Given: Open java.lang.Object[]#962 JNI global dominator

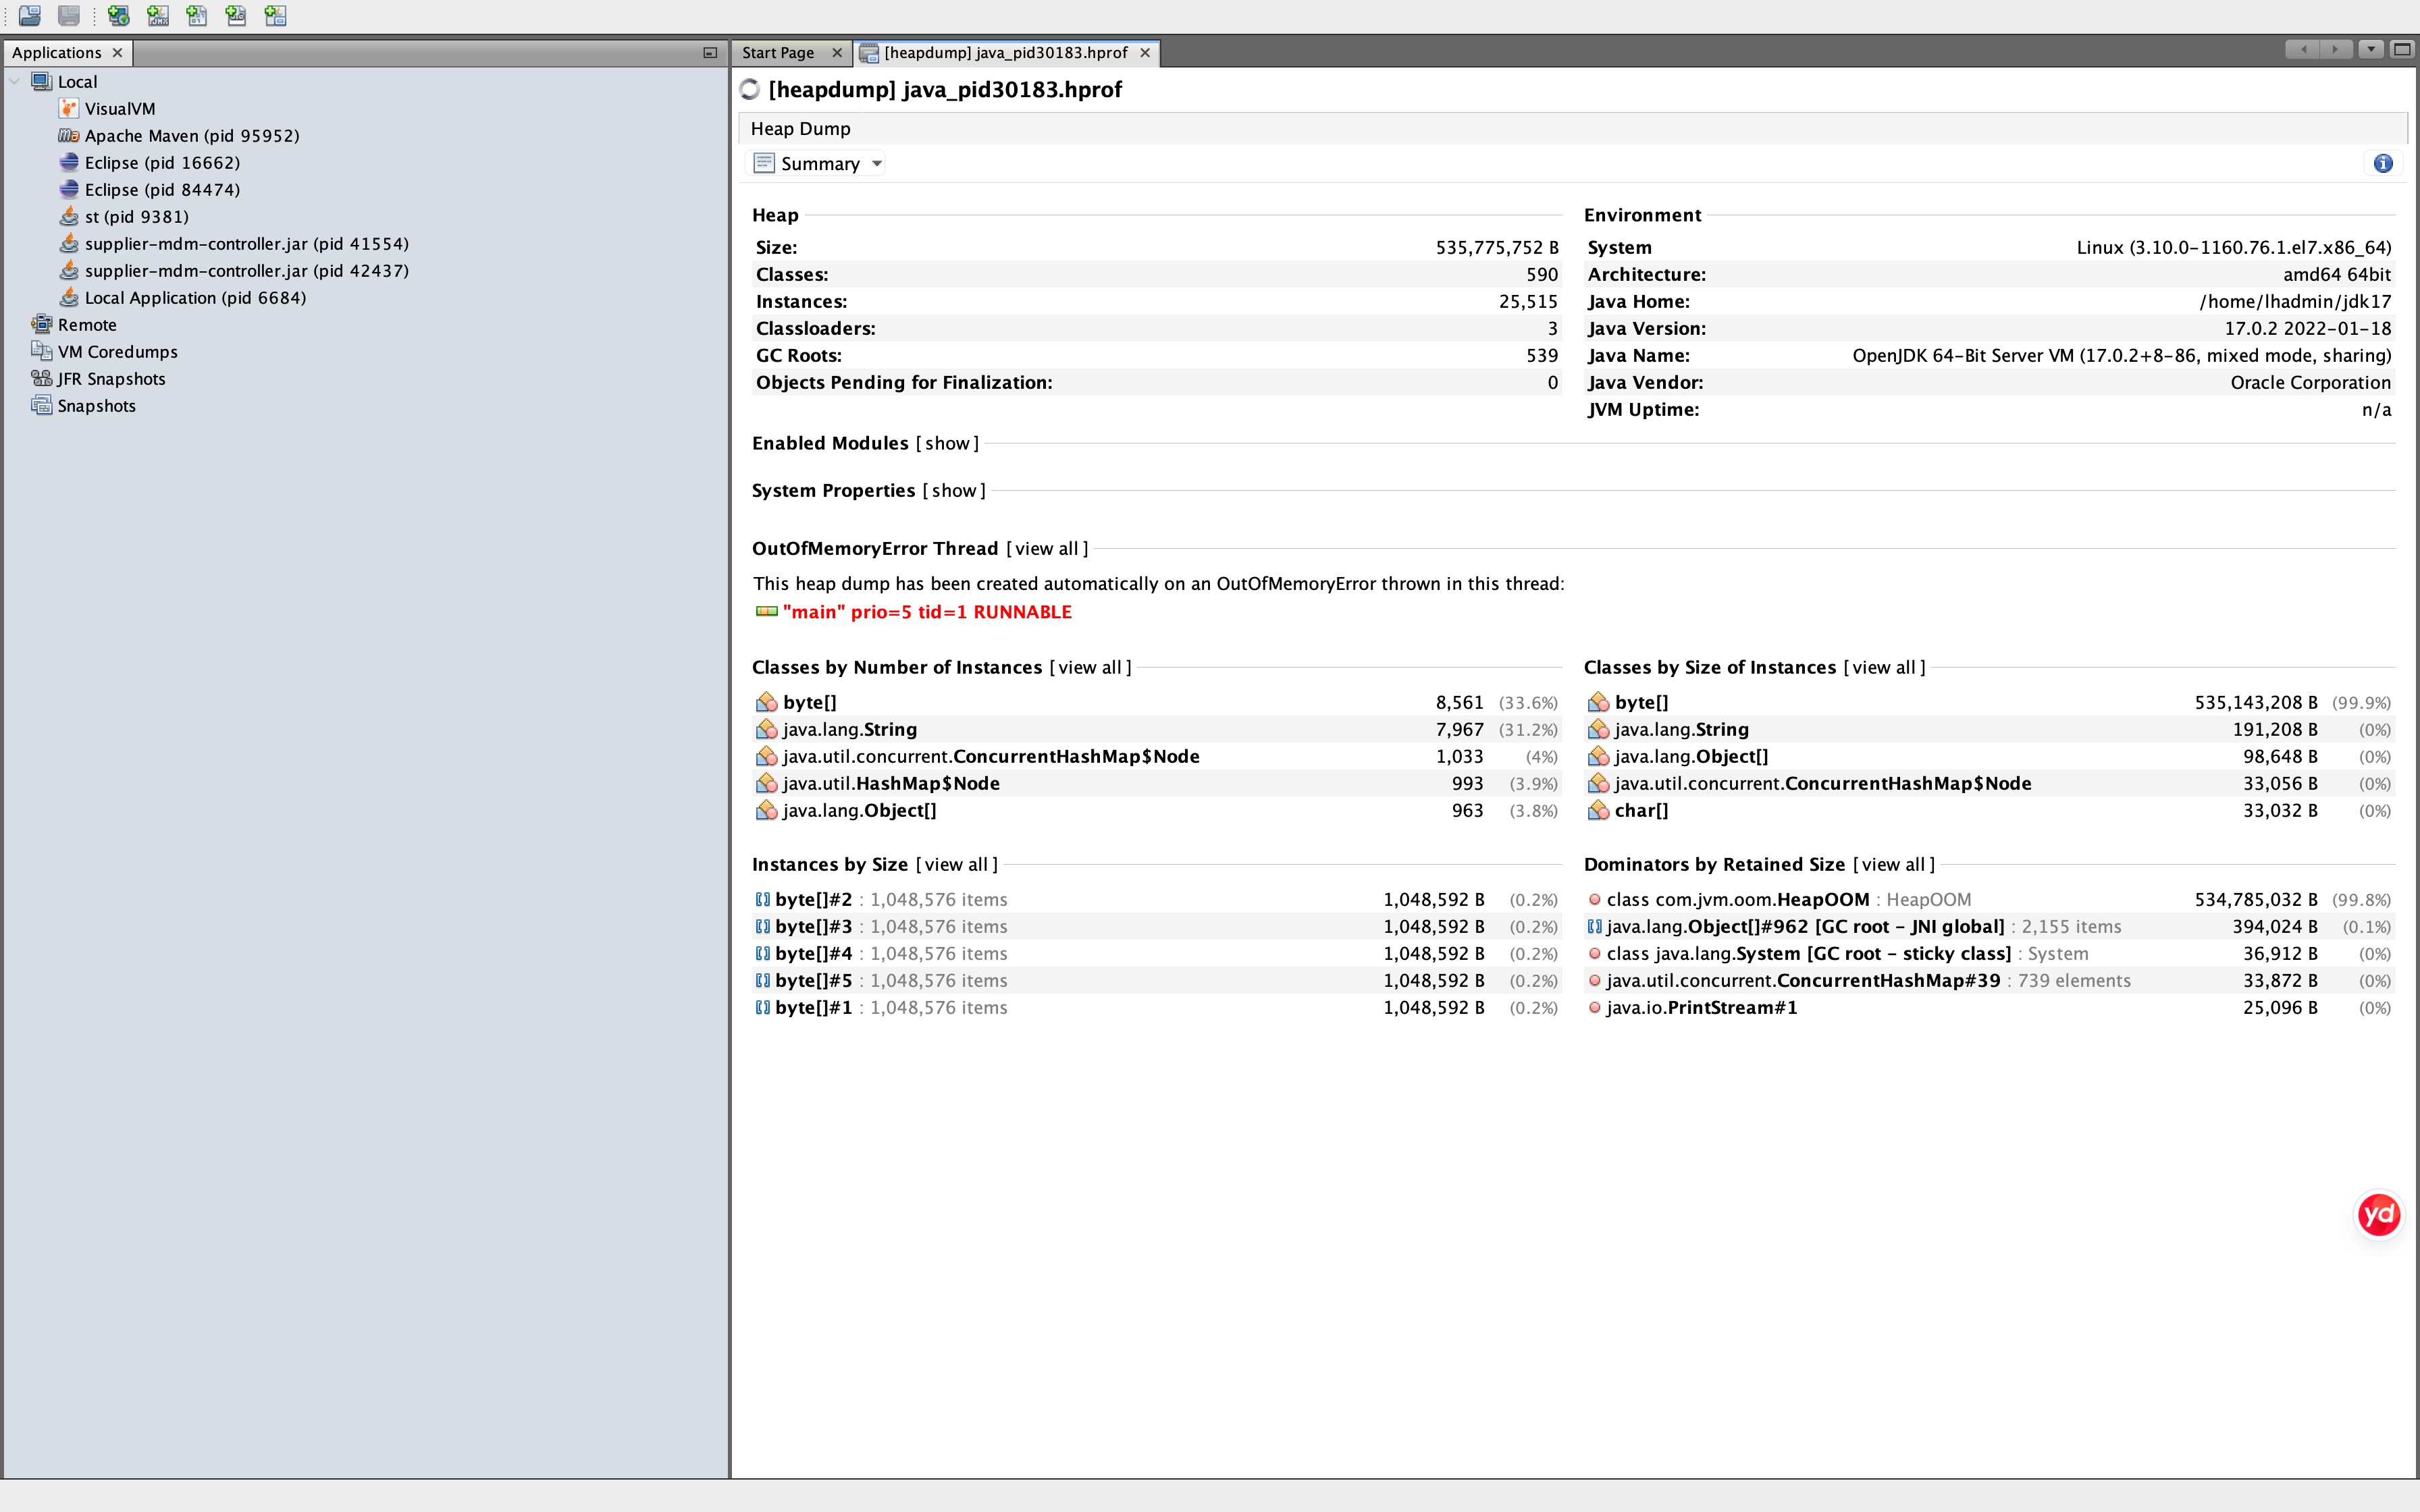Looking at the screenshot, I should [1805, 926].
